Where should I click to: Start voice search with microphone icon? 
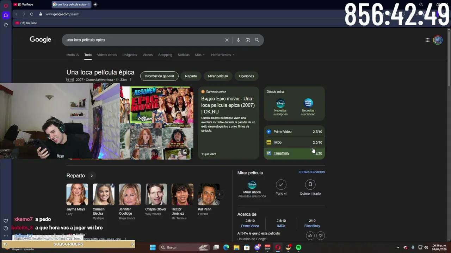pos(238,40)
